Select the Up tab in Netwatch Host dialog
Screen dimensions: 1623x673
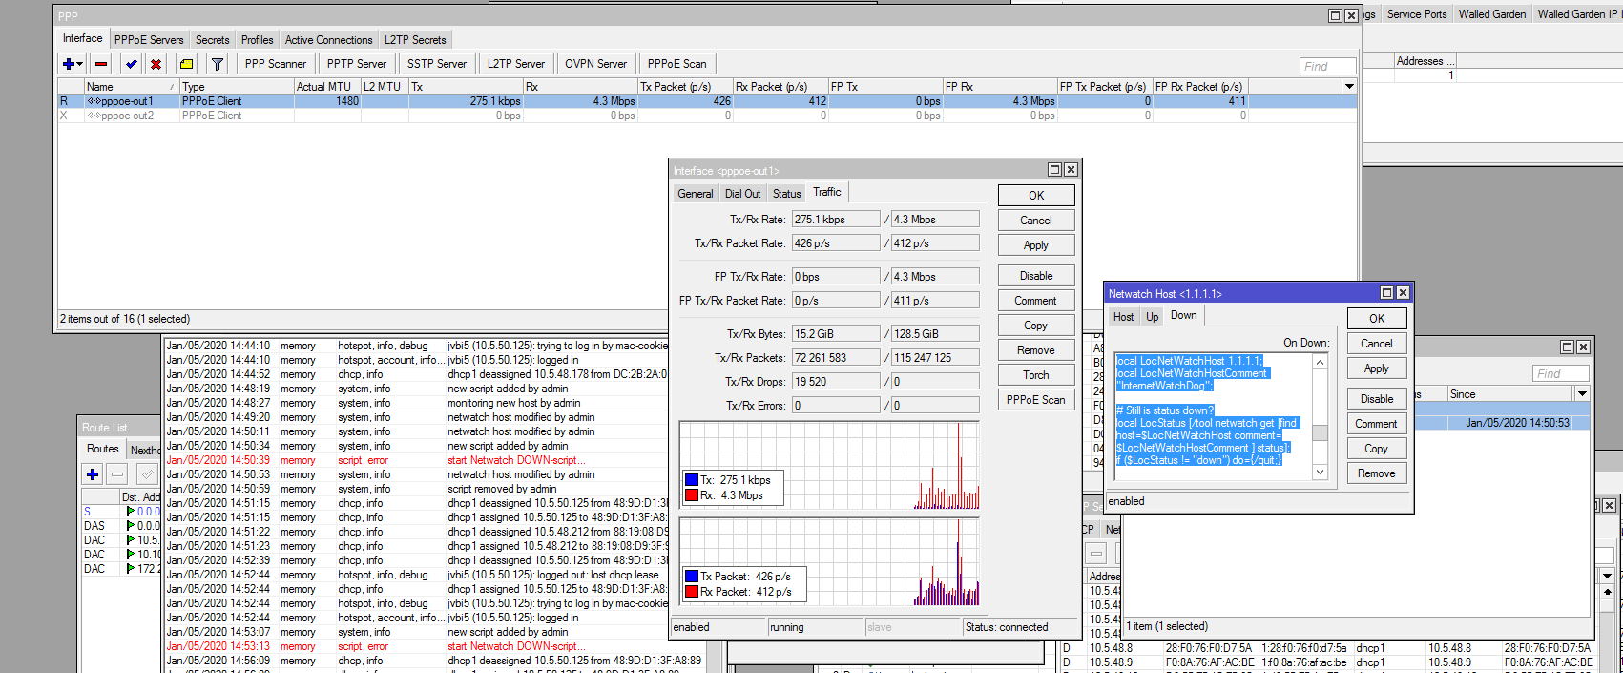click(x=1152, y=316)
